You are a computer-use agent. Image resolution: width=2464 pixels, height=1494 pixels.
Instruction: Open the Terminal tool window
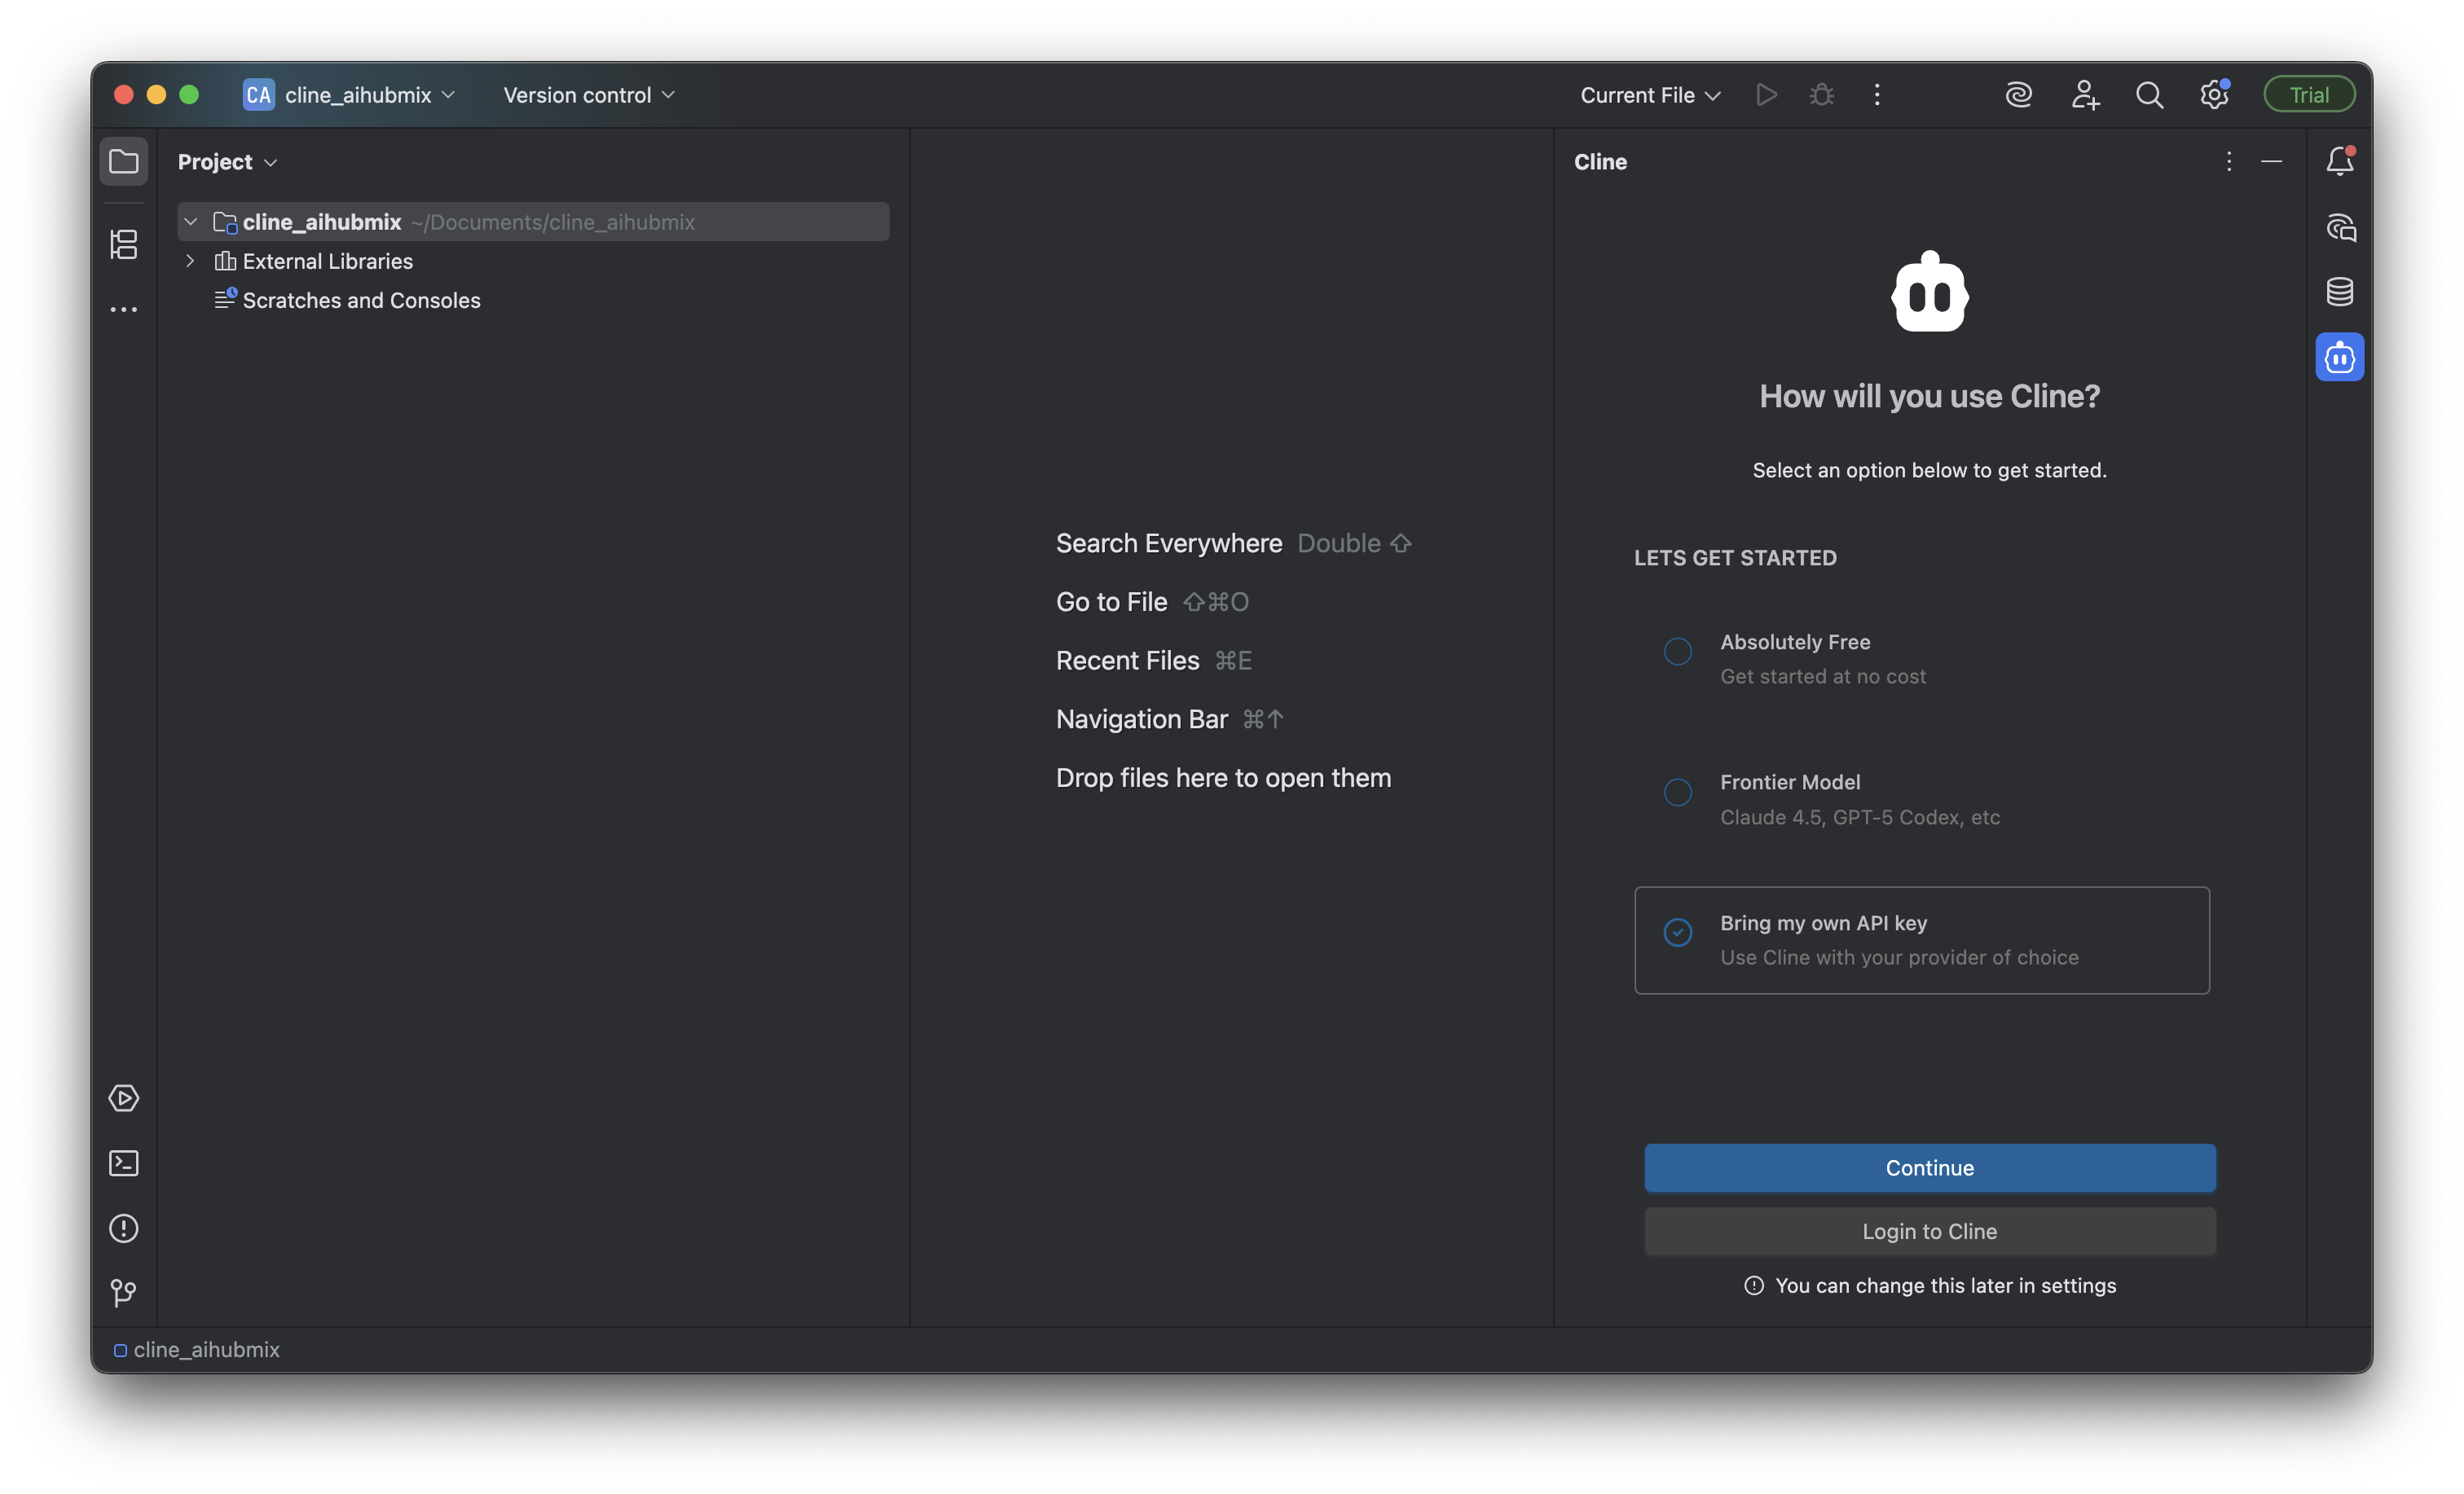click(123, 1163)
